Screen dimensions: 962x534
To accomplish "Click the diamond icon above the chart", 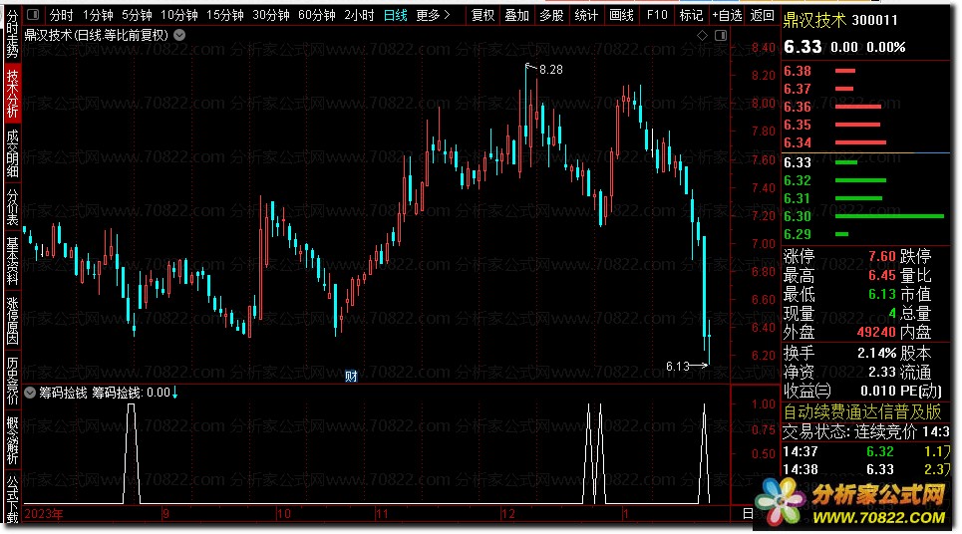I will [x=703, y=36].
